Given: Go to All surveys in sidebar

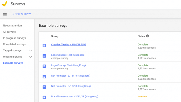Looking at the screenshot, I should click(x=9, y=32).
